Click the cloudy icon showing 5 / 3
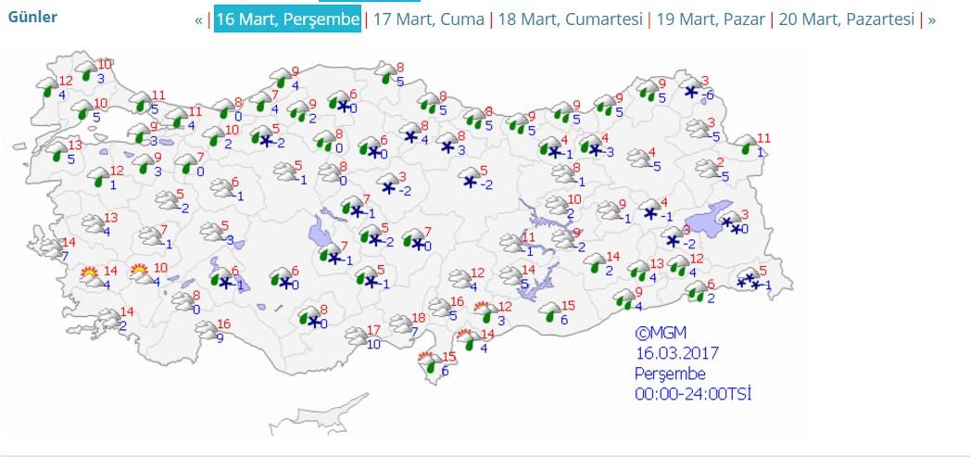The width and height of the screenshot is (970, 457). click(x=211, y=232)
